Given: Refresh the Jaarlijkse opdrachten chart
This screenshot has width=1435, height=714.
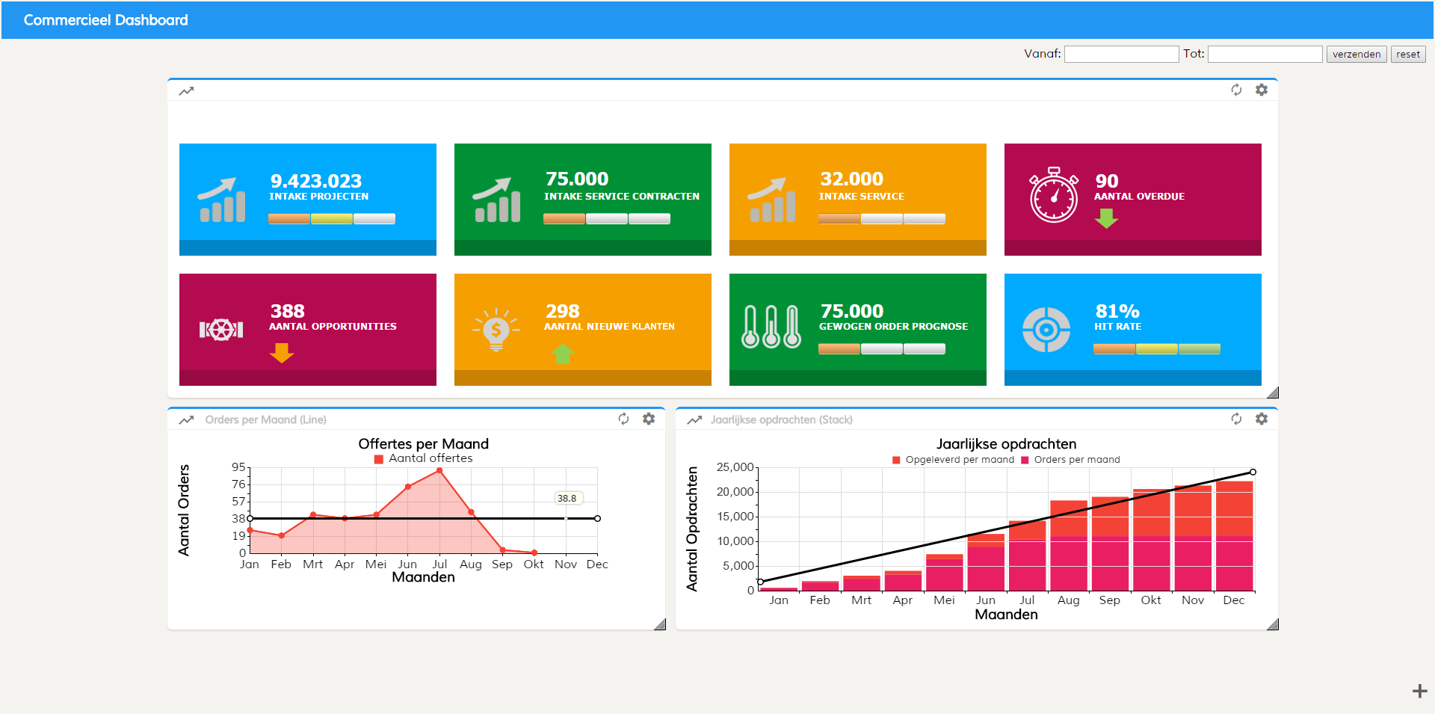Looking at the screenshot, I should (x=1236, y=419).
